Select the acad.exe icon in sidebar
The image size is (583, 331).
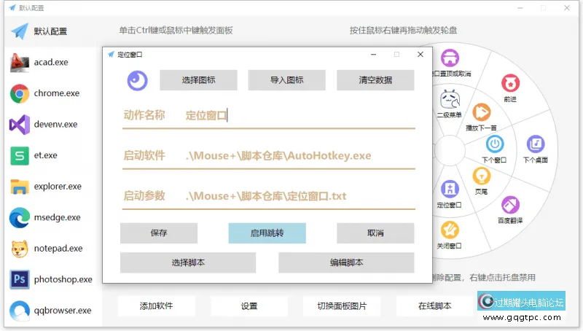point(20,63)
